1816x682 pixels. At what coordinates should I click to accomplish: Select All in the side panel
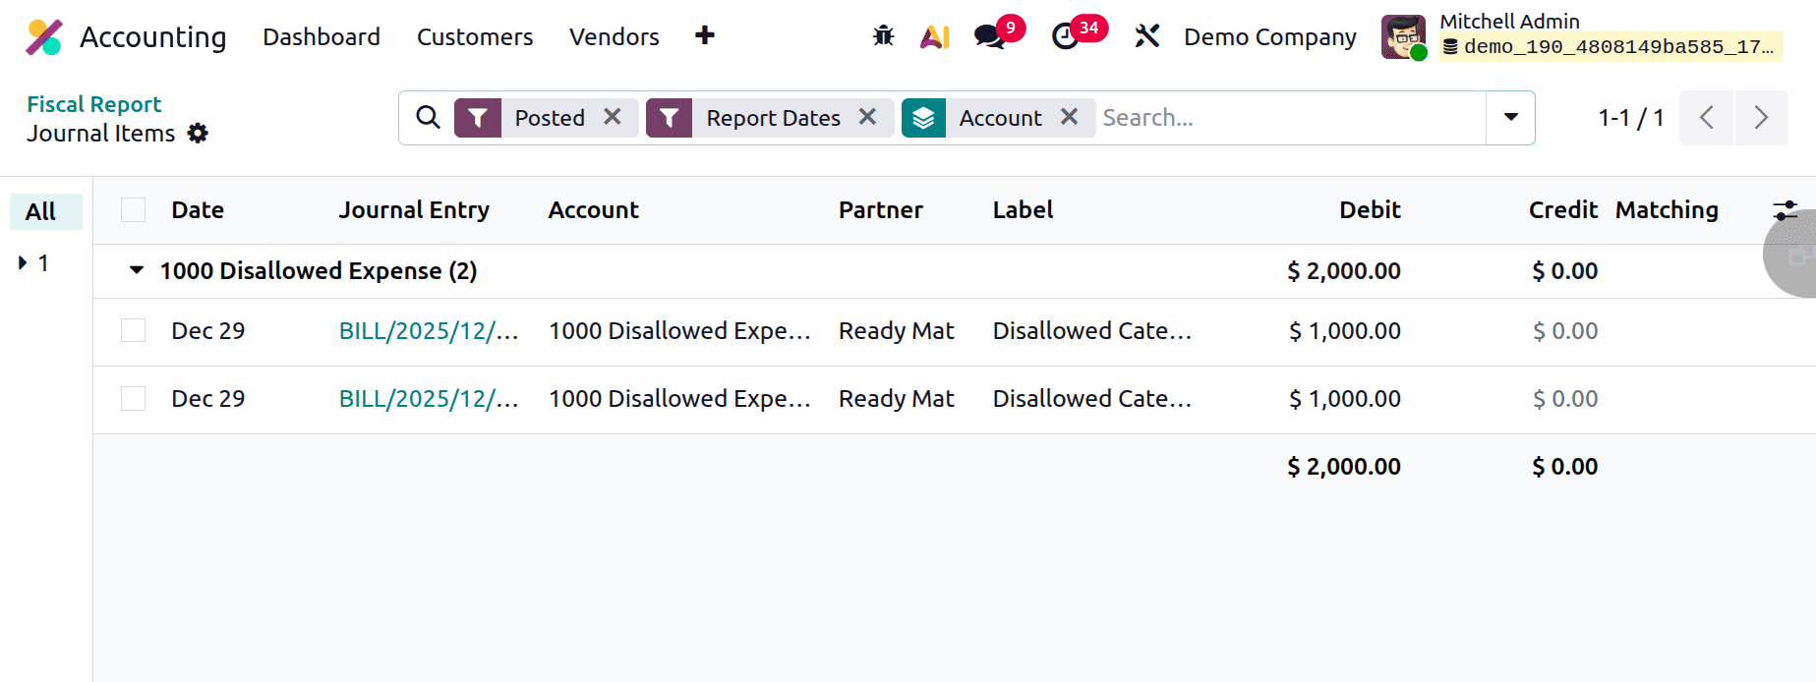(x=45, y=211)
